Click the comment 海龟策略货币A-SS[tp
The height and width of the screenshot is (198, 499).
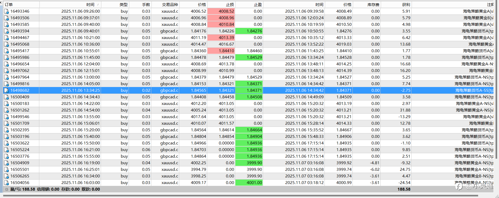pyautogui.click(x=474, y=90)
